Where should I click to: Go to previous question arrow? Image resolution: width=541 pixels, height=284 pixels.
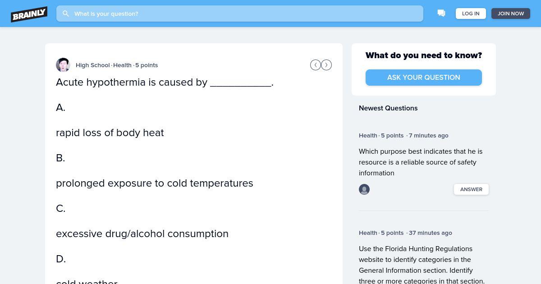click(316, 65)
